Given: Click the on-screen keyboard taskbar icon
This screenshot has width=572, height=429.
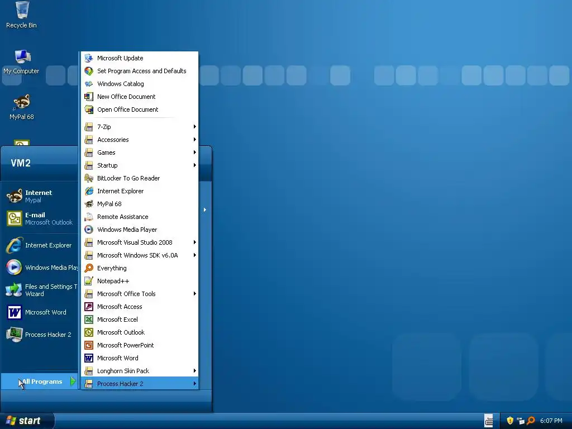Looking at the screenshot, I should (488, 421).
